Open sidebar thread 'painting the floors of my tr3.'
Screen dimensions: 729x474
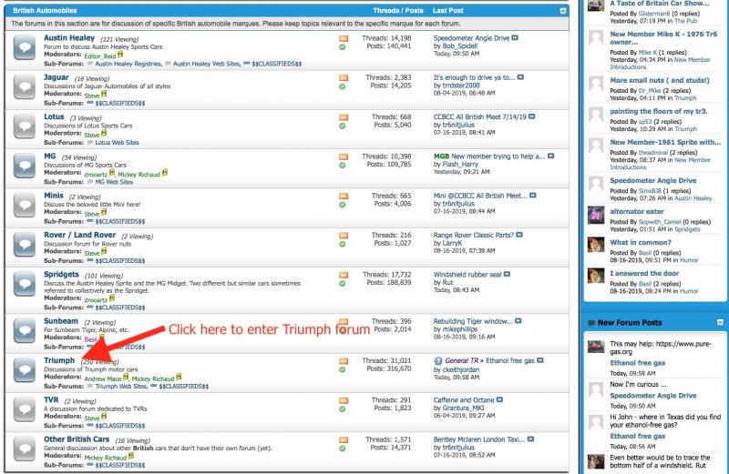coord(658,111)
